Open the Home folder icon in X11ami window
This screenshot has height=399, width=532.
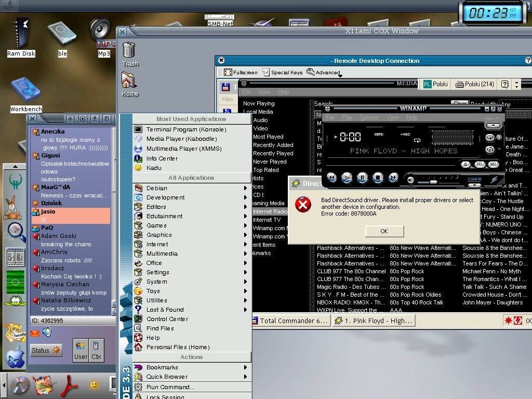pyautogui.click(x=130, y=84)
